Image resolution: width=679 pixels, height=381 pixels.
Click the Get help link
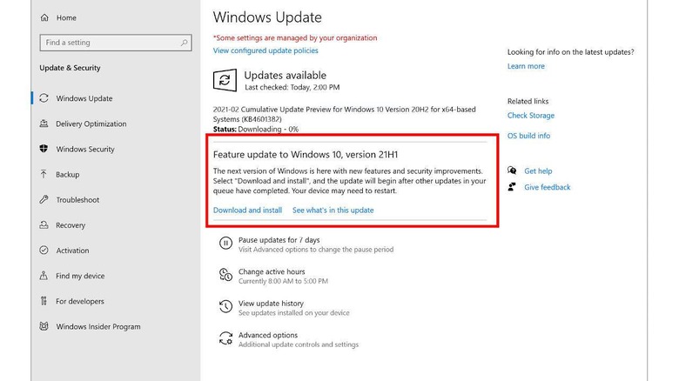pos(538,170)
